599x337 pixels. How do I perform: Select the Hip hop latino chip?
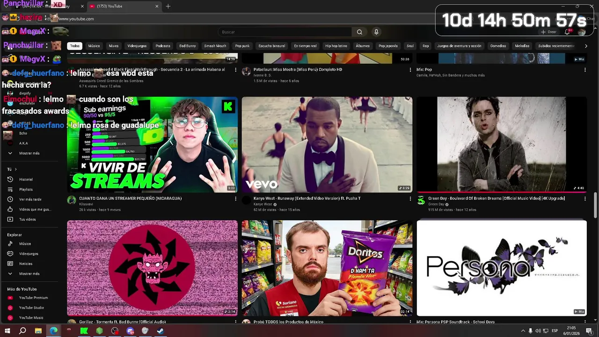[336, 46]
